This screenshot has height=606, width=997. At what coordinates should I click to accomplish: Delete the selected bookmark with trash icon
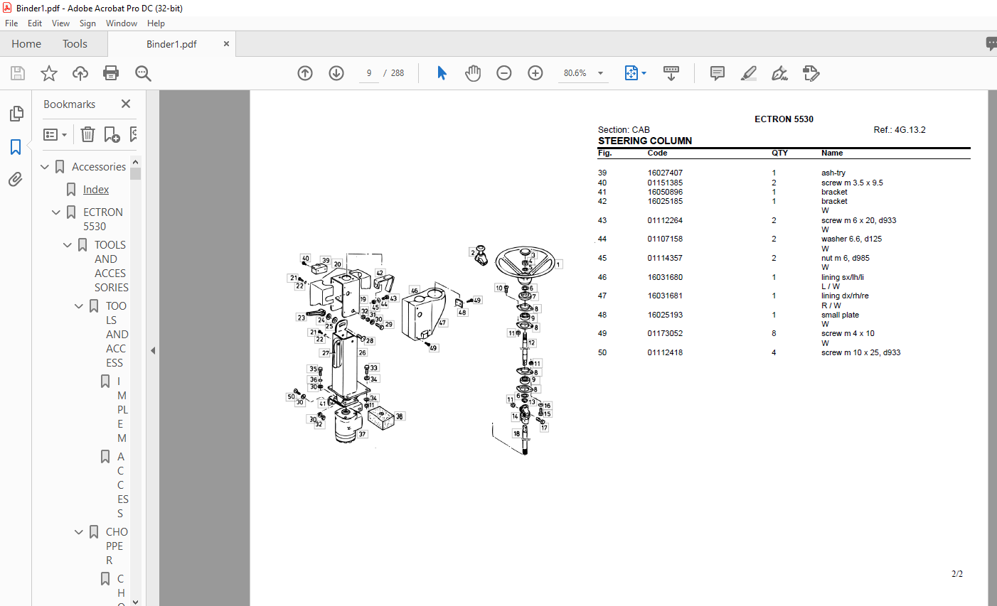[87, 134]
